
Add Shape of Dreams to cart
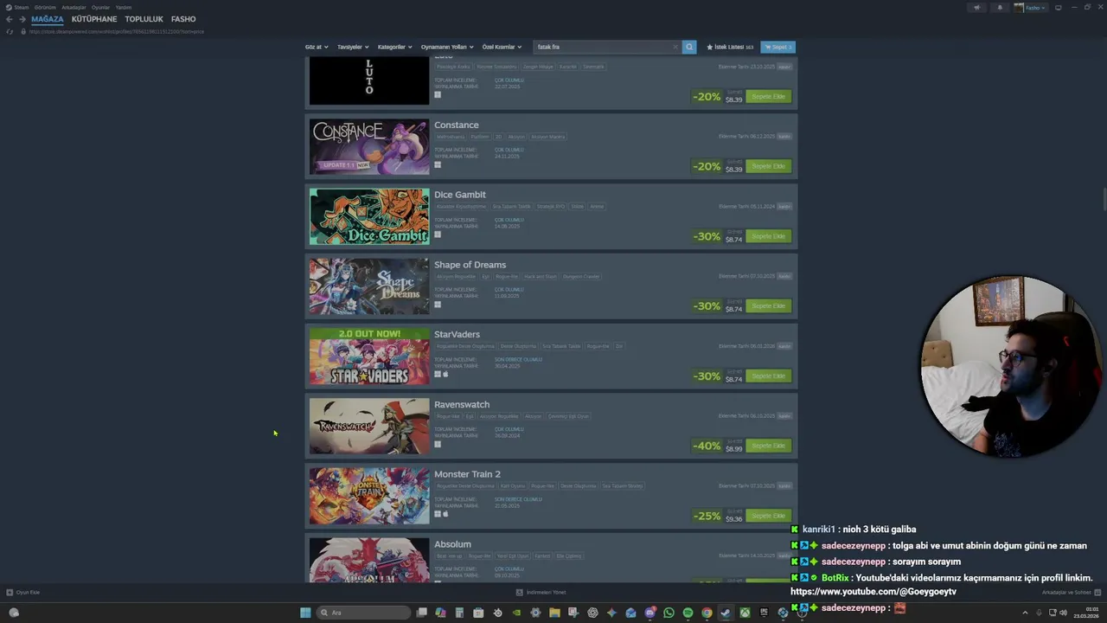768,306
